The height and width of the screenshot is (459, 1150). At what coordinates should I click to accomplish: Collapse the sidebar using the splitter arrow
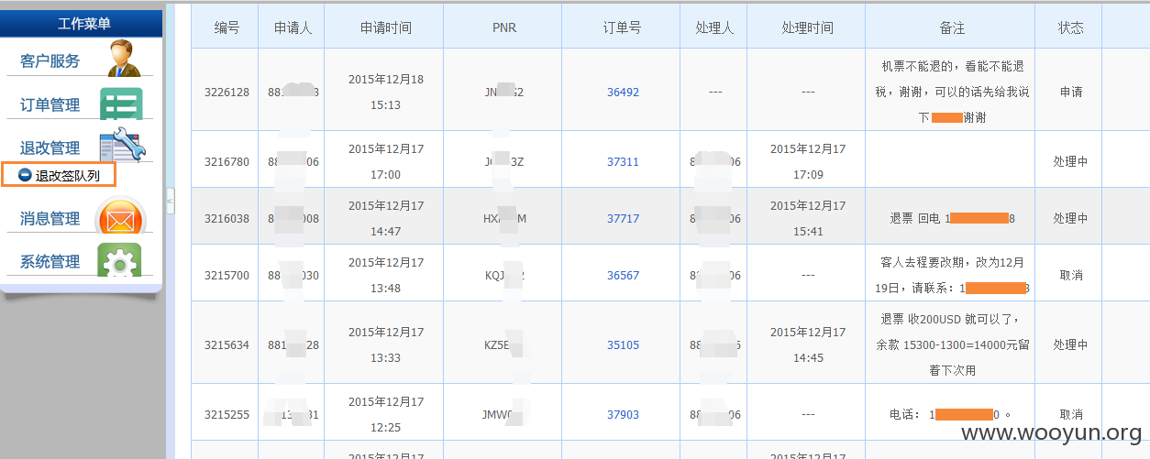click(x=170, y=201)
